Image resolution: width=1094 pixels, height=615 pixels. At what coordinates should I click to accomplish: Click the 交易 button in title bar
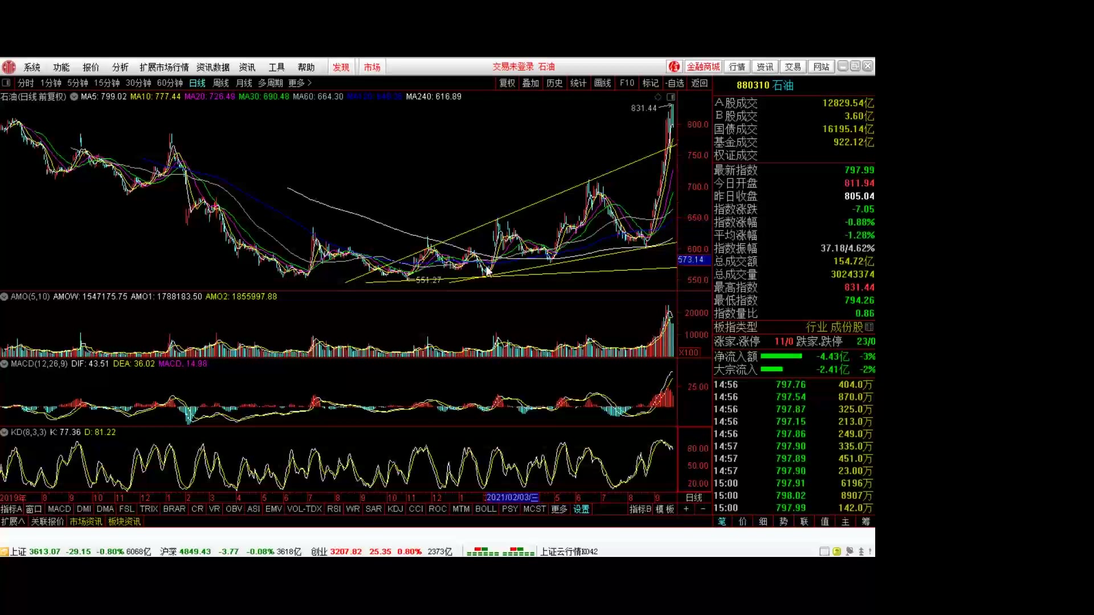point(793,67)
